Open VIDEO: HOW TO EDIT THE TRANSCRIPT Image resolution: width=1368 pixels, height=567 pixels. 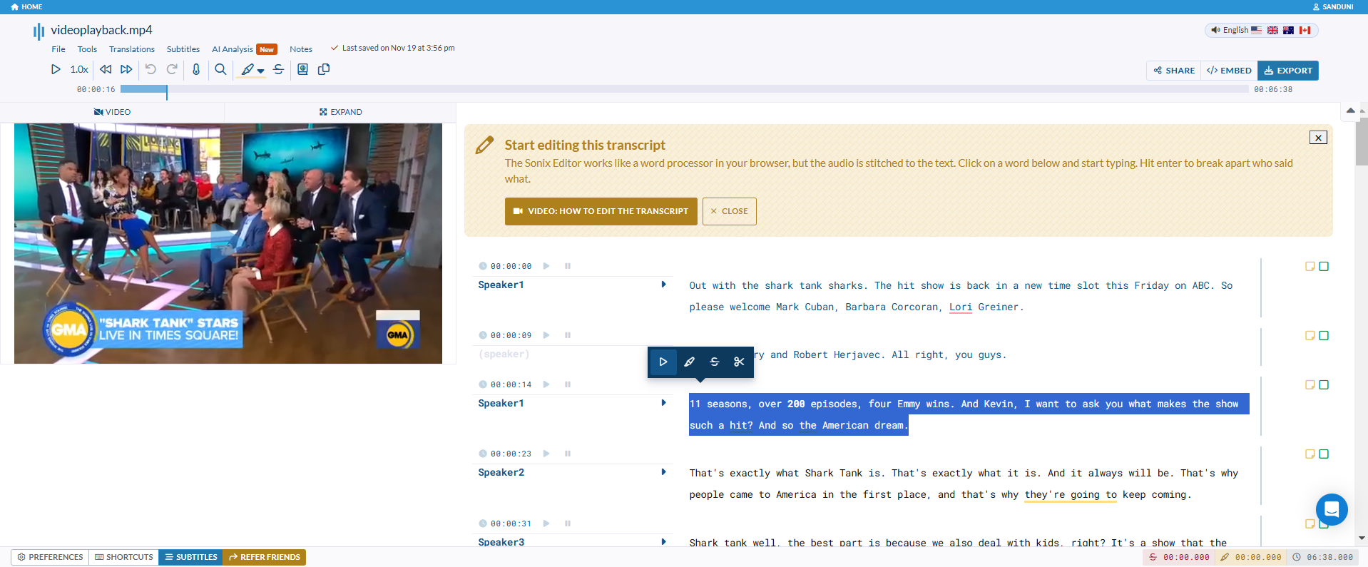pyautogui.click(x=601, y=211)
